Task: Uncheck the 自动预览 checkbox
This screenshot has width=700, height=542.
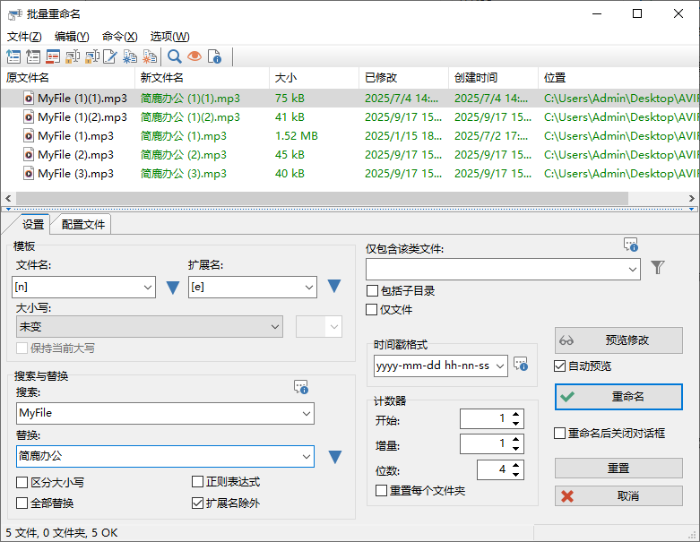Action: coord(560,366)
